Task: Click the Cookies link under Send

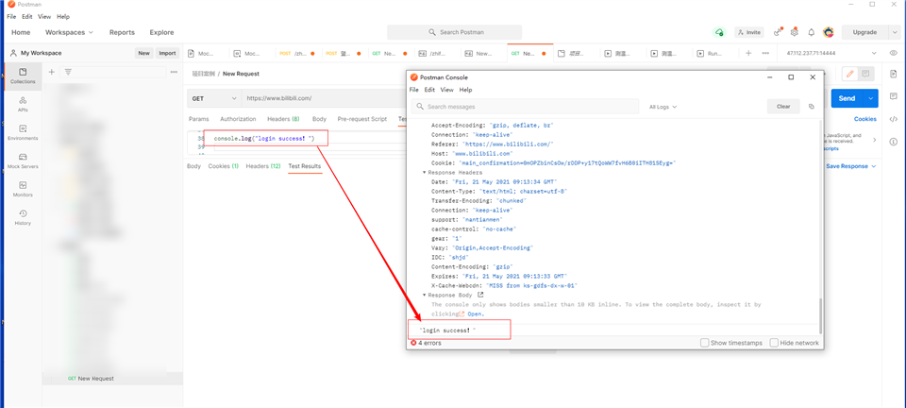Action: coord(865,119)
